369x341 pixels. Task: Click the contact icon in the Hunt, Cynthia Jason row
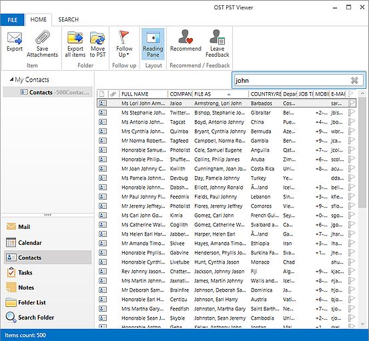click(x=103, y=262)
